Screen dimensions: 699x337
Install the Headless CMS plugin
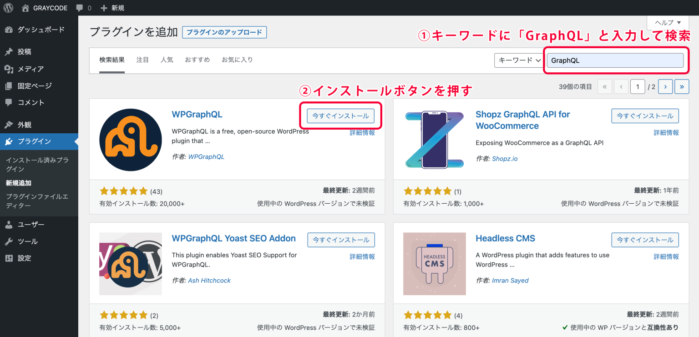point(645,240)
